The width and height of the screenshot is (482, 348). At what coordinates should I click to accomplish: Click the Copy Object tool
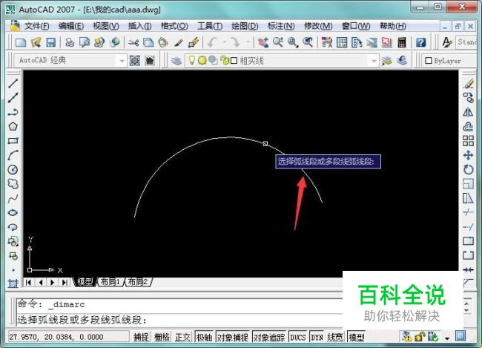[x=469, y=97]
